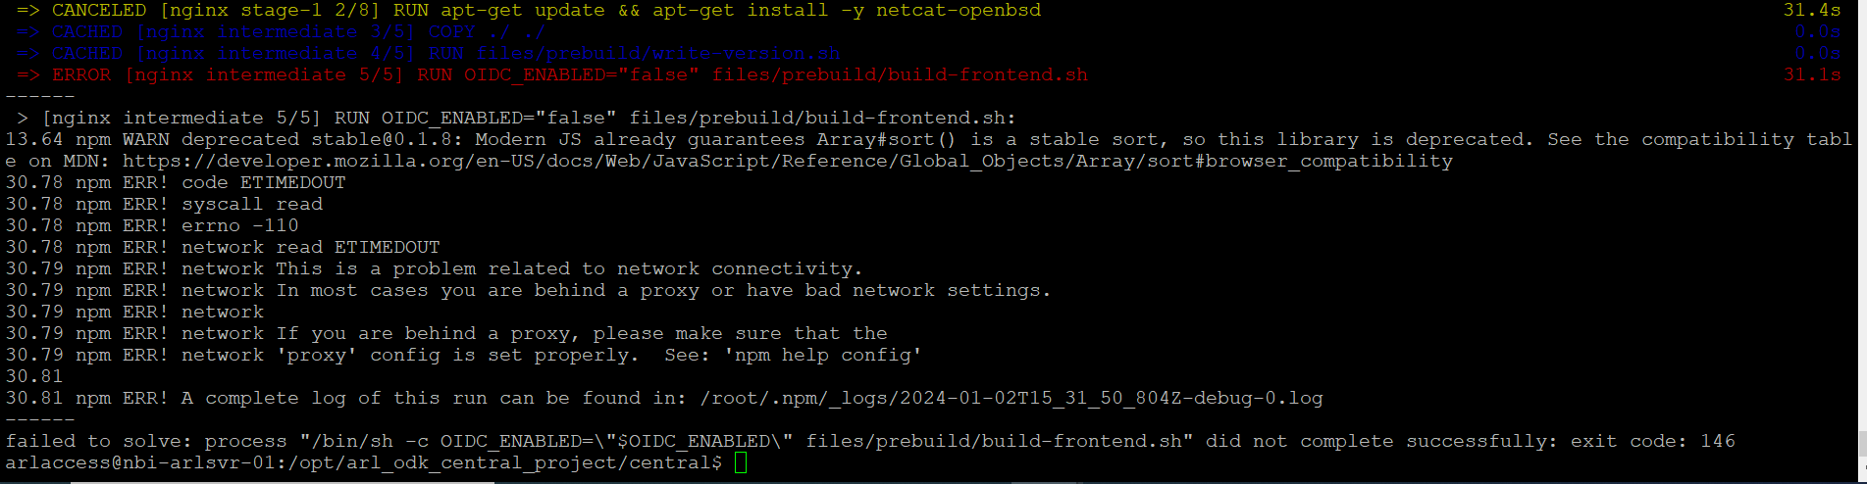The width and height of the screenshot is (1867, 484).
Task: Click the 'syscall read' error line
Action: click(x=164, y=204)
